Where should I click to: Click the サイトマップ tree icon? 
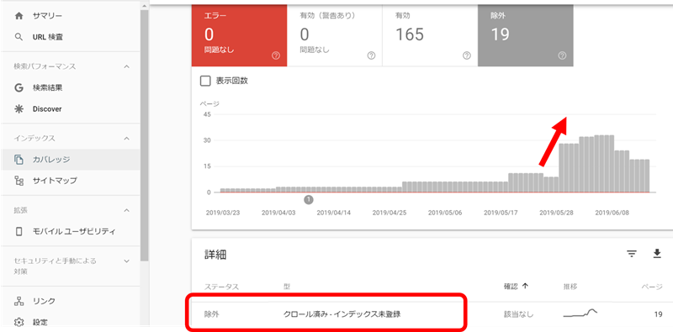(x=19, y=181)
